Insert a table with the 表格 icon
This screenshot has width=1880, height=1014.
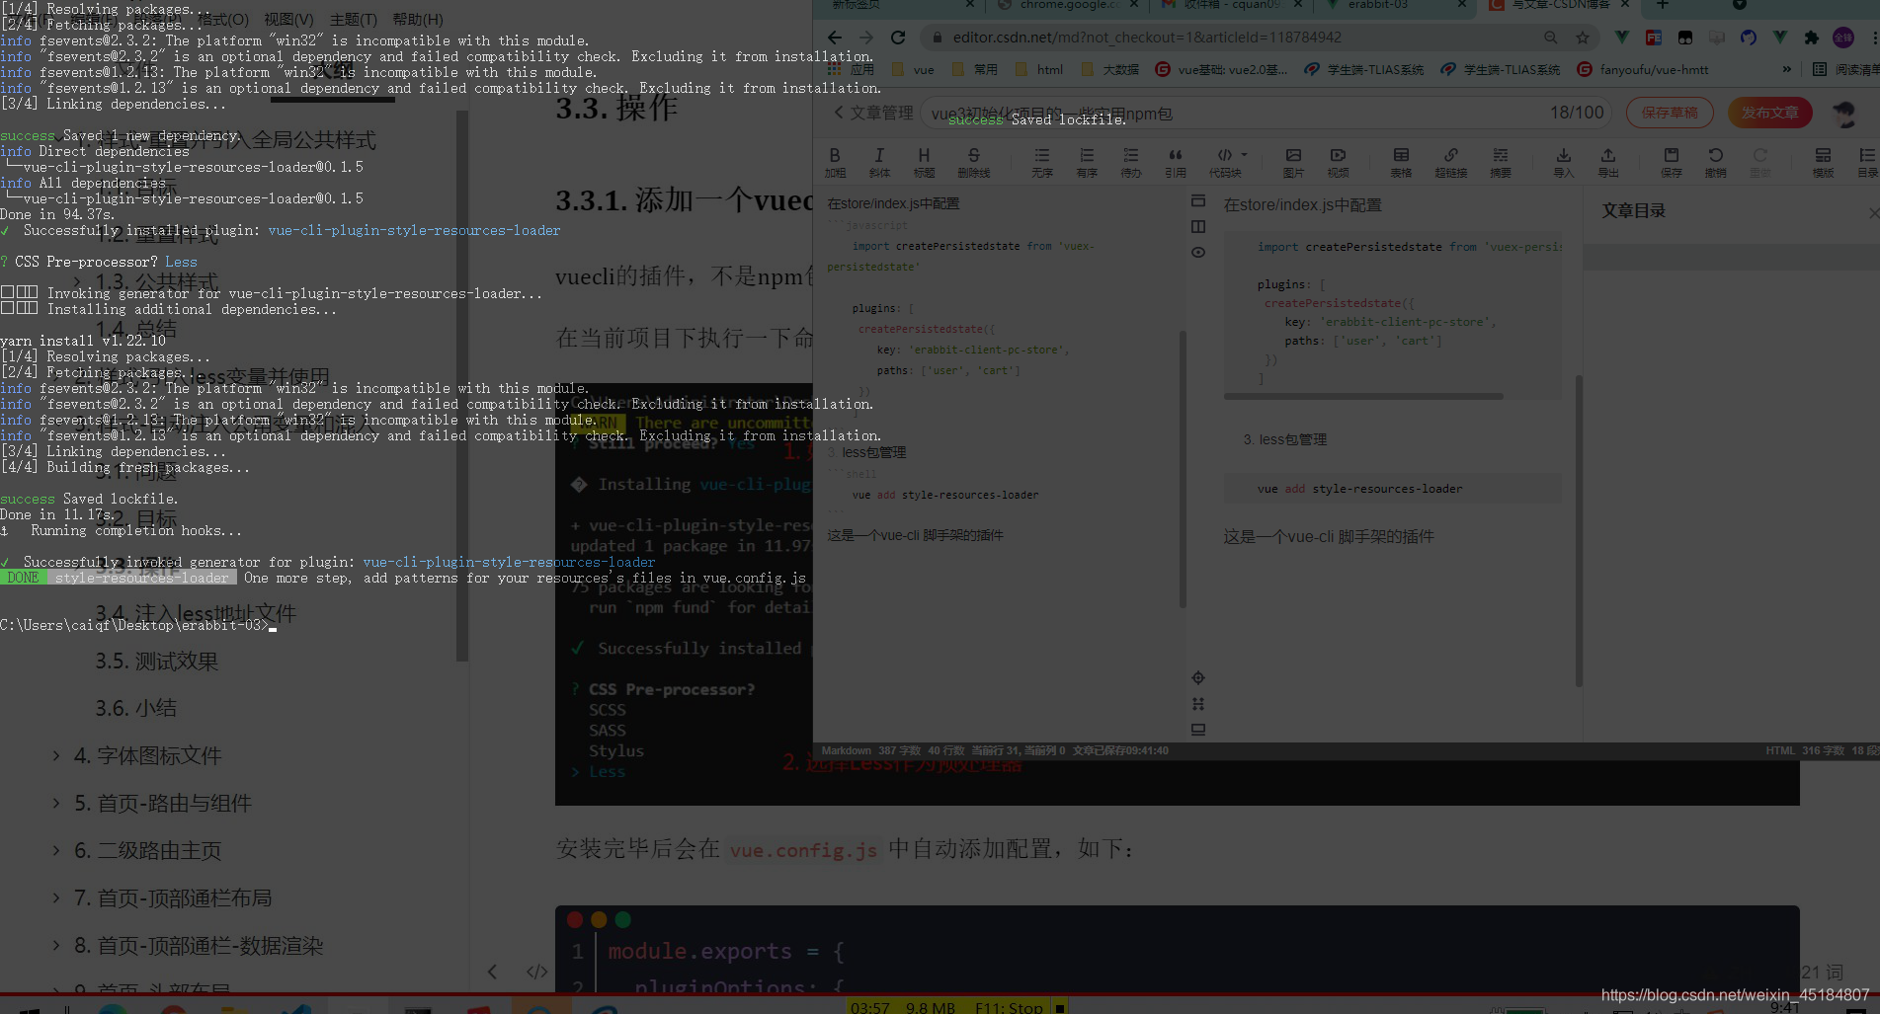[x=1401, y=162]
